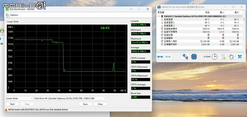Click the write-test DESTROY ALL DATA warning text

tap(38, 109)
